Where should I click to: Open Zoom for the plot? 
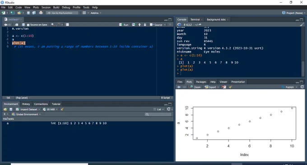195,87
